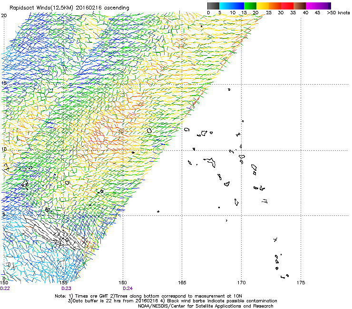Click the '25' legend tick label
The image size is (352, 309).
[x=269, y=13]
